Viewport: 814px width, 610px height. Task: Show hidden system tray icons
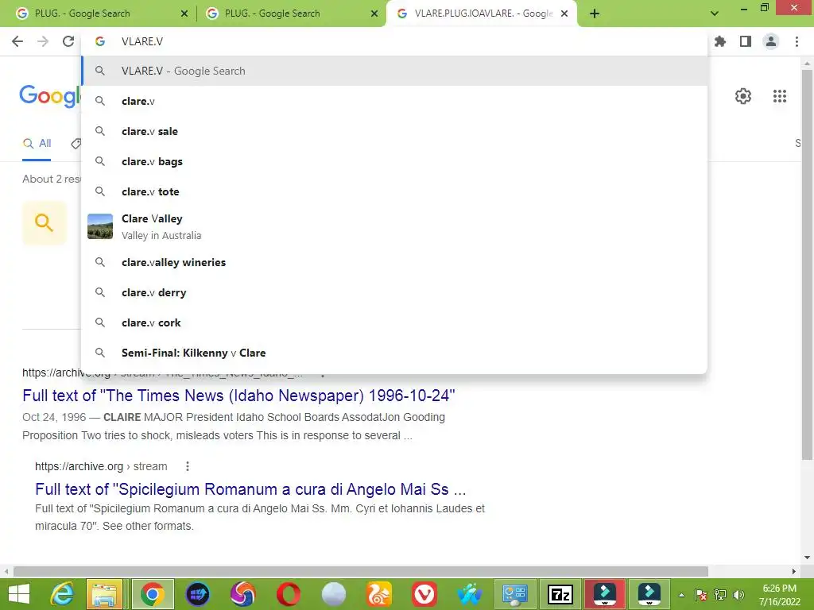click(x=681, y=595)
